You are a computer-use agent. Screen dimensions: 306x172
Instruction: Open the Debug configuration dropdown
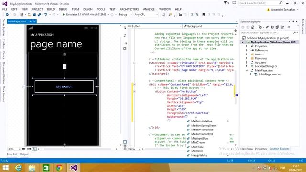[131, 15]
